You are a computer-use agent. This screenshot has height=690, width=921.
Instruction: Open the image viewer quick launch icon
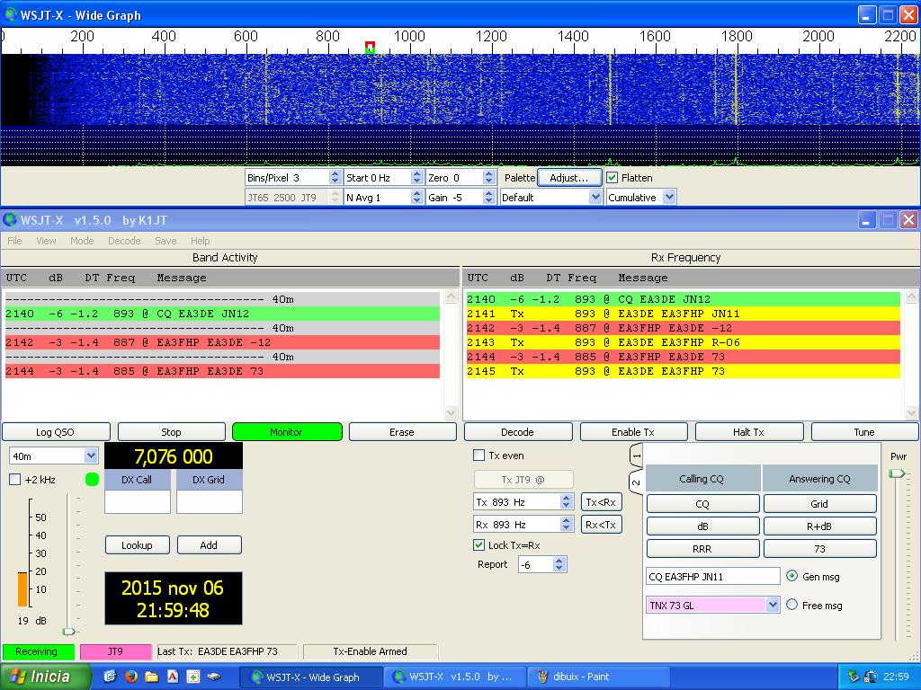point(193,677)
